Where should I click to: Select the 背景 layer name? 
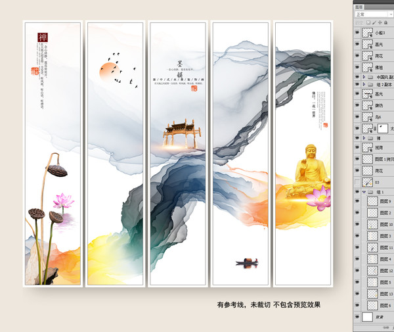tap(380, 317)
